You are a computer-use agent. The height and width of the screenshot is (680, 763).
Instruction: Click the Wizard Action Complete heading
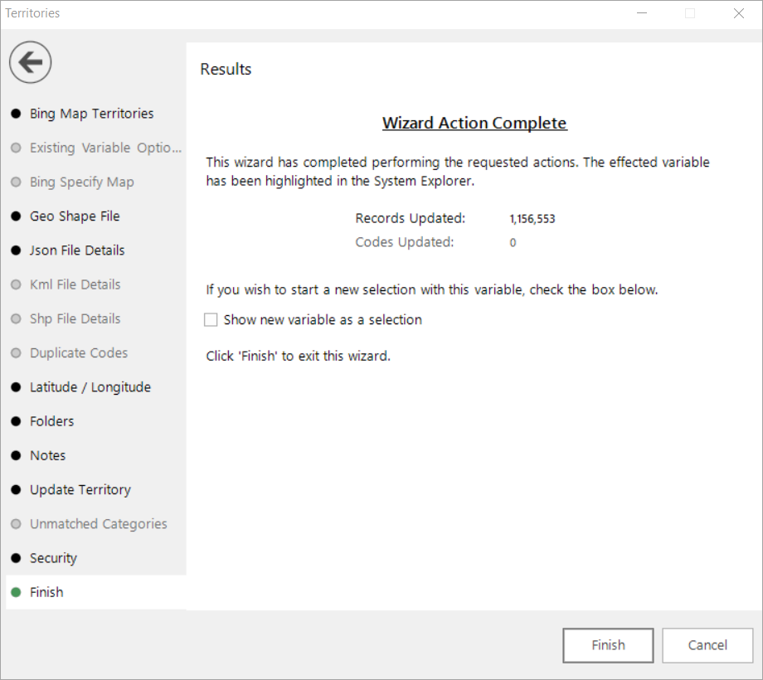click(474, 123)
